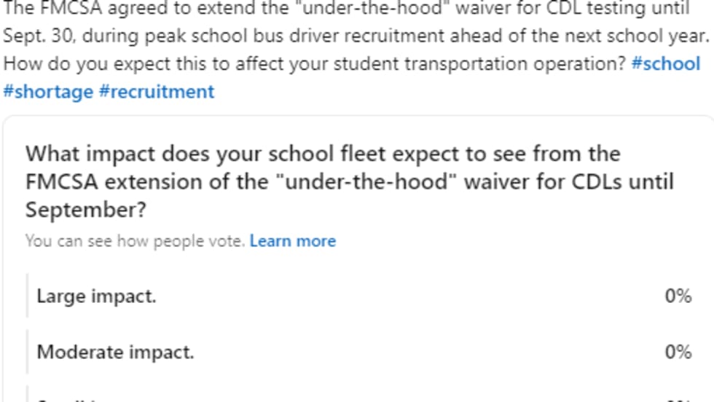
Task: Click the first line of the FMCSA post
Action: [x=347, y=9]
